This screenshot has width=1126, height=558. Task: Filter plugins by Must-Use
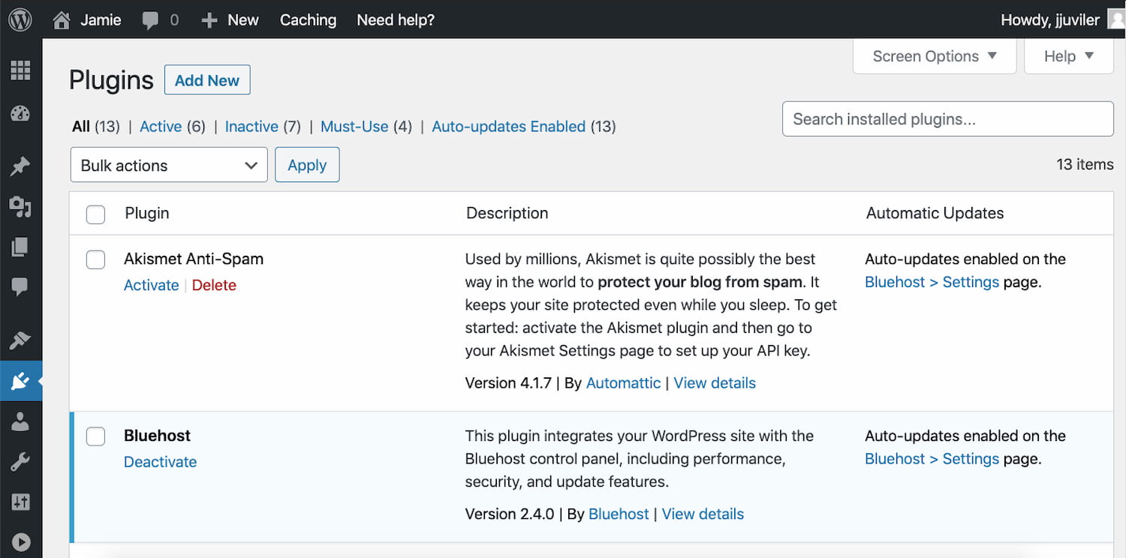point(354,127)
